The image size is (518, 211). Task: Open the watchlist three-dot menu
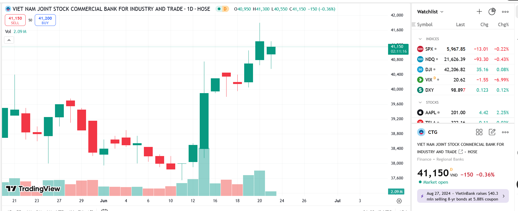[x=505, y=11]
